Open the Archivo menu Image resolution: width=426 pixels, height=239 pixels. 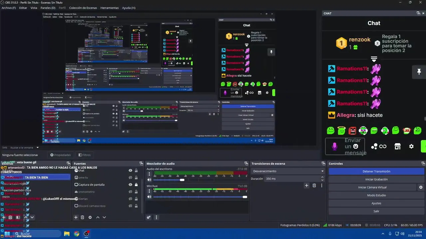(x=9, y=8)
